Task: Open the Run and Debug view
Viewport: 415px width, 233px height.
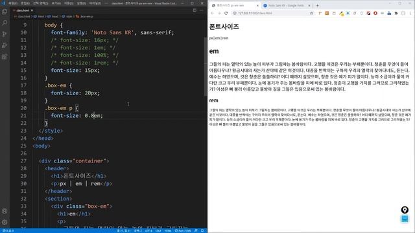Action: 5,45
